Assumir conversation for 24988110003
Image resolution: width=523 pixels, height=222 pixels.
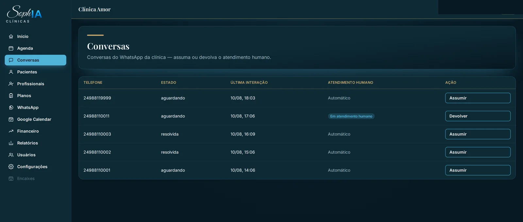478,134
